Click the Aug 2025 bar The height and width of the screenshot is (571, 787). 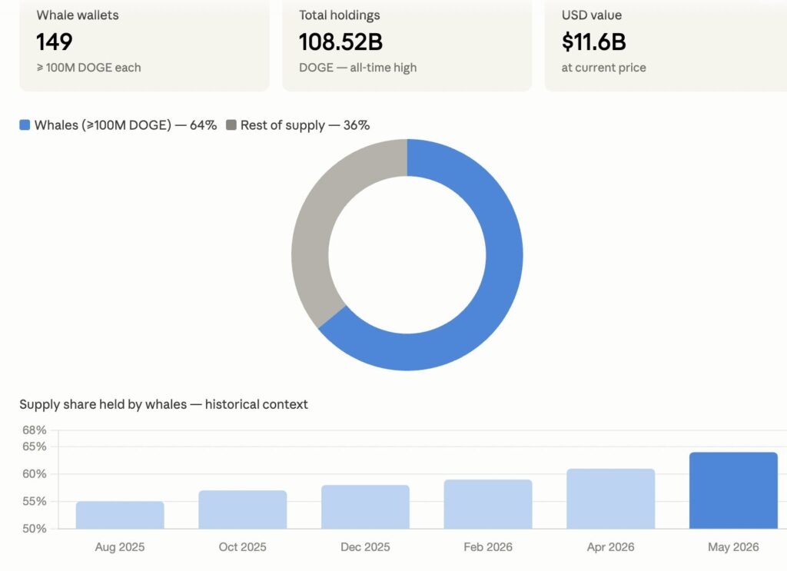(120, 515)
